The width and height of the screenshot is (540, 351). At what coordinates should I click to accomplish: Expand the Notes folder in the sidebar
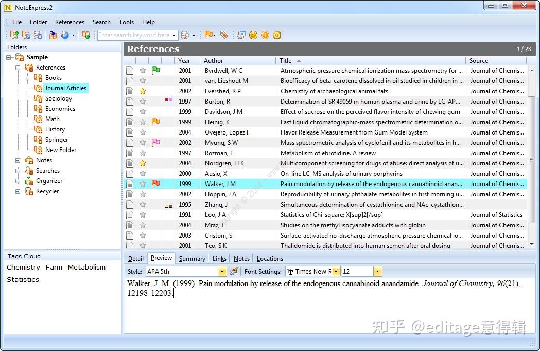coord(18,160)
